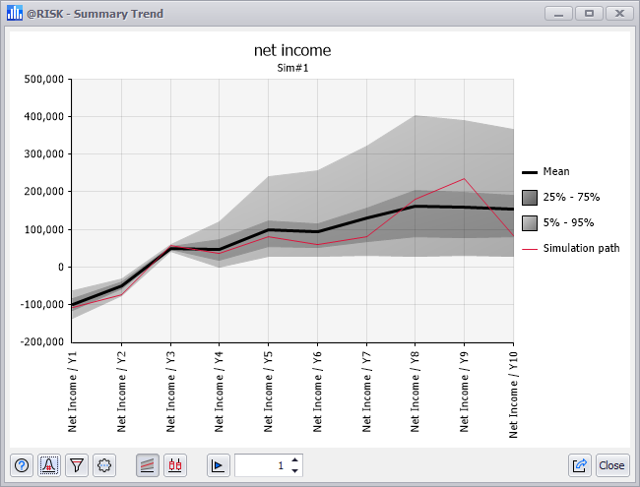Click the 25% - 75% legend swatch
640x487 pixels.
(529, 197)
